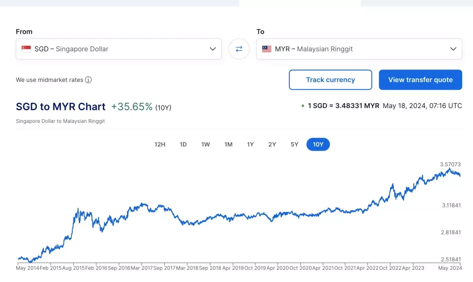Open the midmarket rates info icon
This screenshot has height=282, width=473.
point(88,80)
